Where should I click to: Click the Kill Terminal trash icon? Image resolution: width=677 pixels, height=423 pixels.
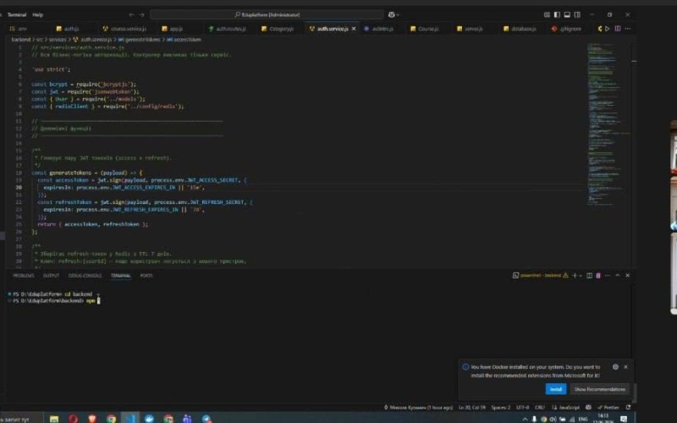(x=598, y=276)
